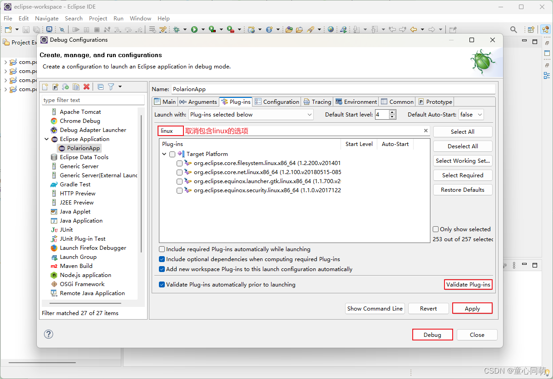Viewport: 553px width, 379px height.
Task: Click the Open Type icon in main toolbar
Action: [289, 29]
